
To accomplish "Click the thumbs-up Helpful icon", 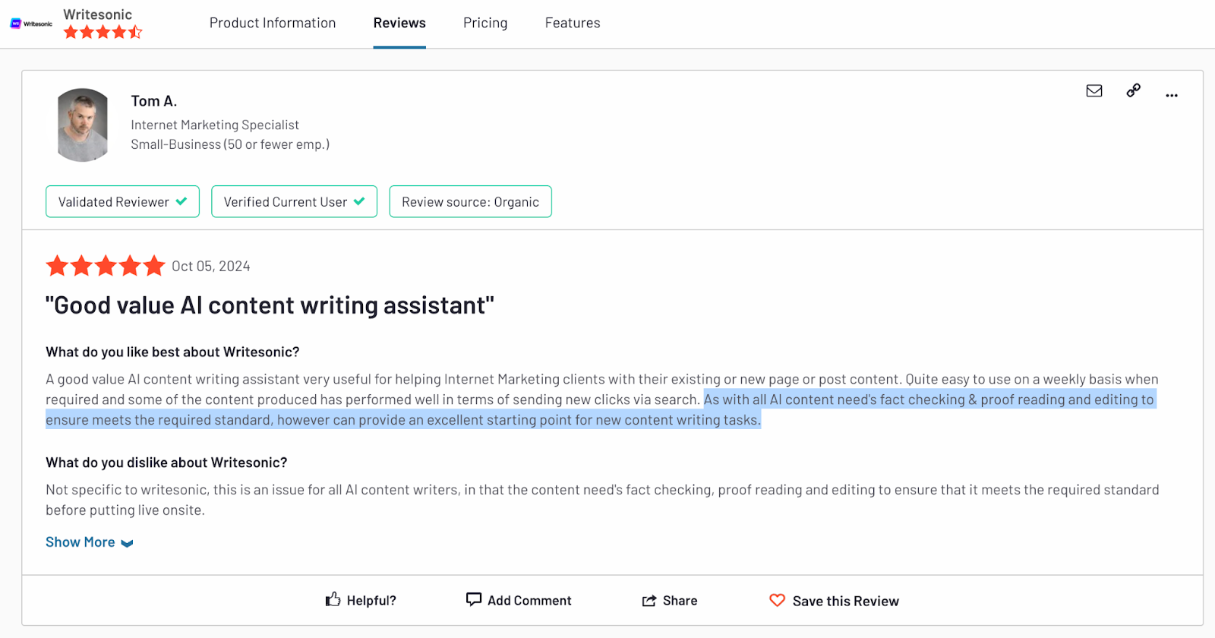I will tap(333, 599).
